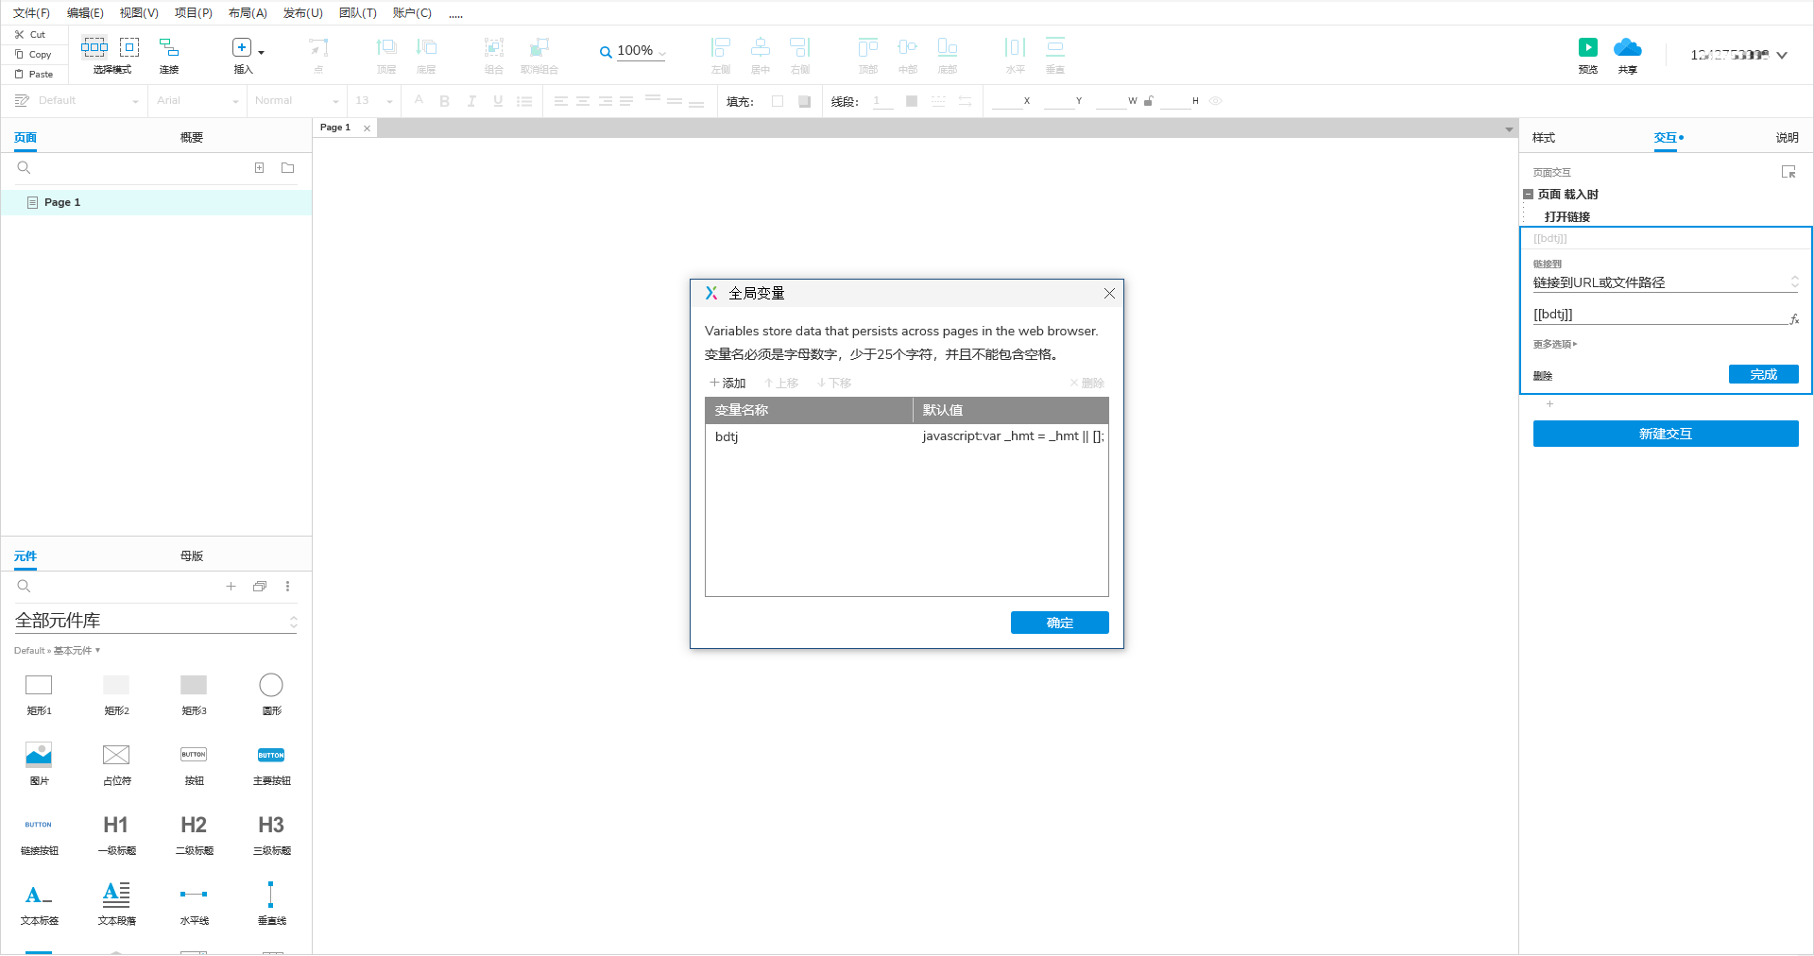Click the 组合 group icon

click(494, 47)
